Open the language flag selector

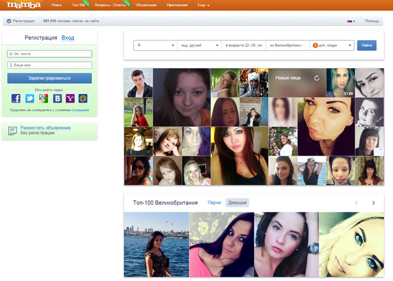point(351,21)
